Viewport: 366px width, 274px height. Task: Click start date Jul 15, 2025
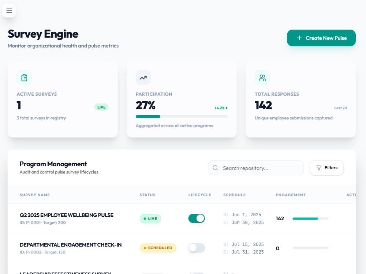[x=247, y=244]
